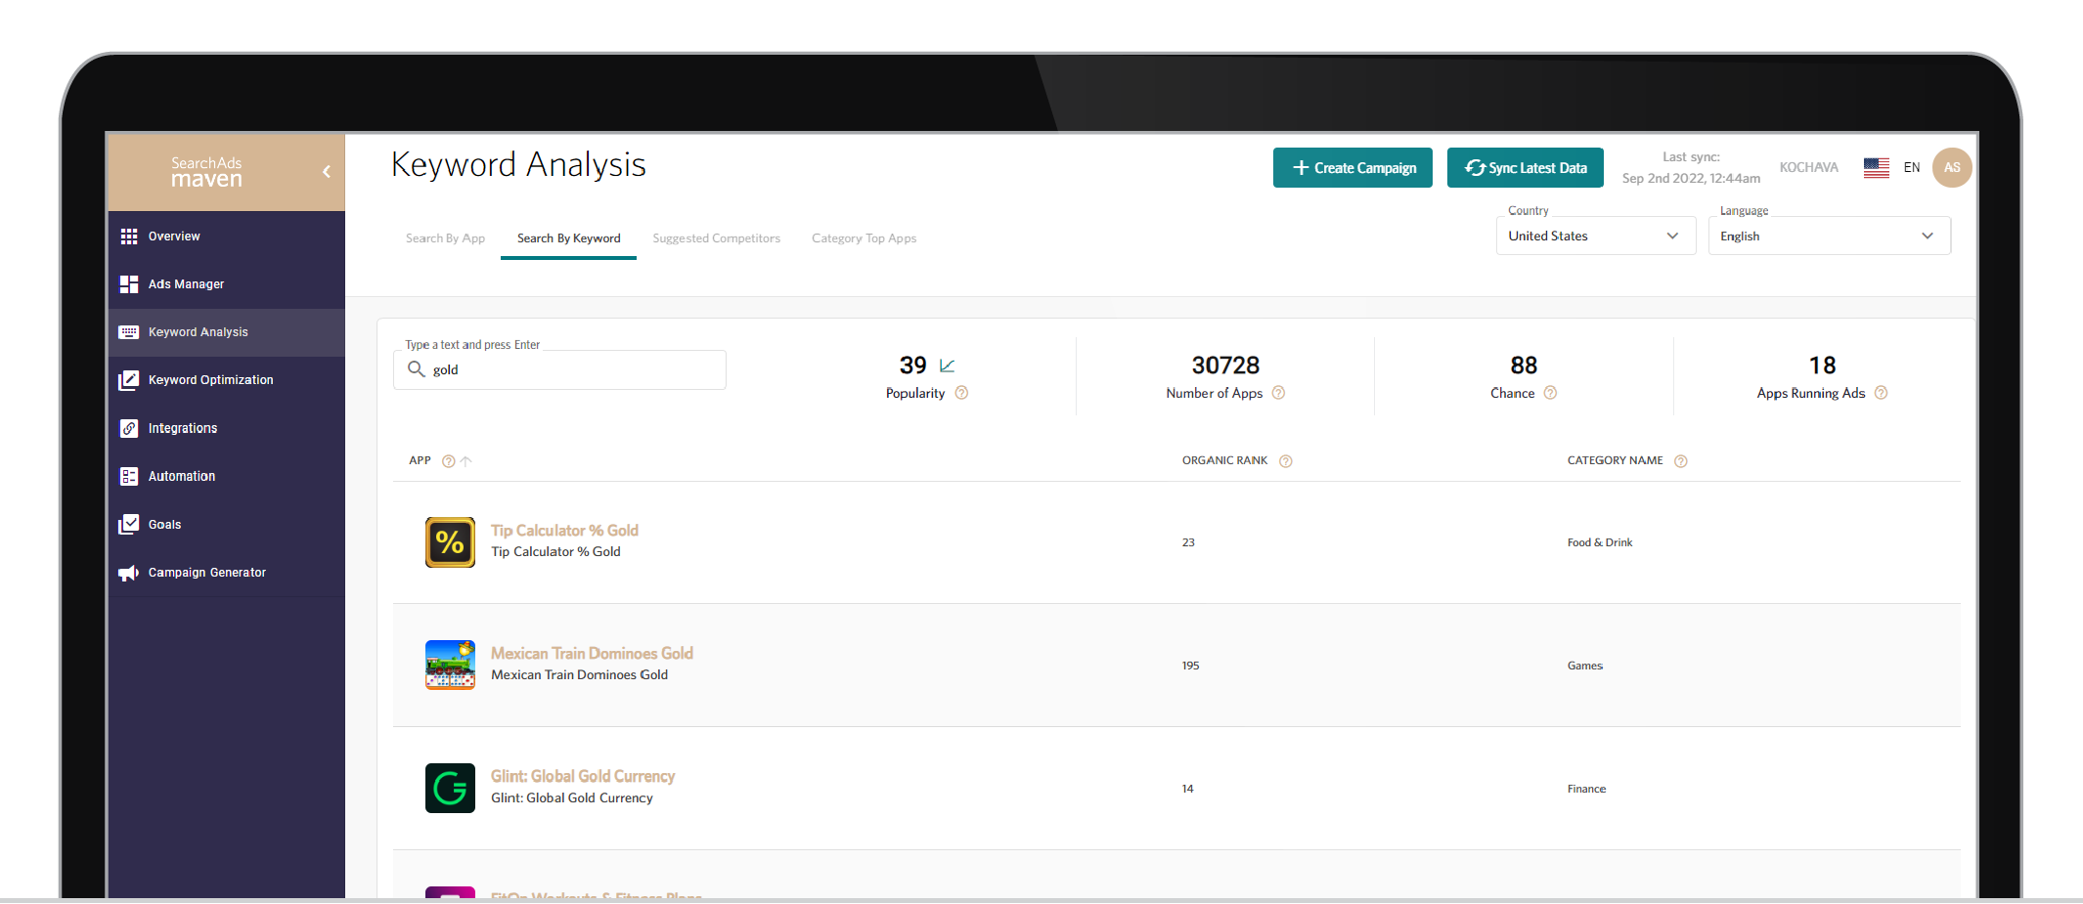2083x904 pixels.
Task: Click the SearchAds Maven logo
Action: (206, 172)
